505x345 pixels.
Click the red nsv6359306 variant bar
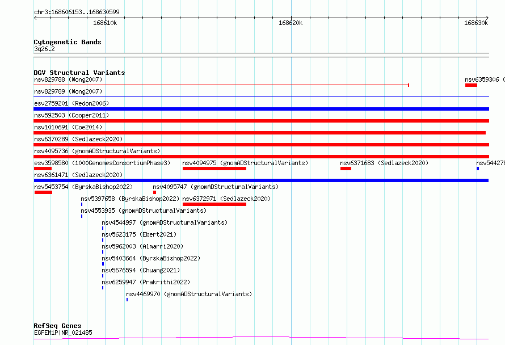pos(471,85)
